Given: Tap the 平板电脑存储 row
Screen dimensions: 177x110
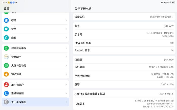Looking at the screenshot, I should click(x=124, y=76).
